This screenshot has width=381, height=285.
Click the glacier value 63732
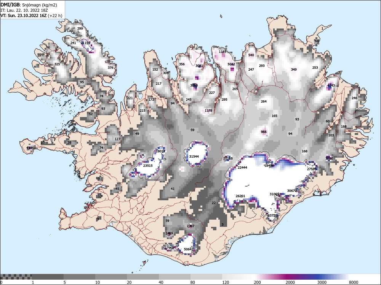pos(272,215)
